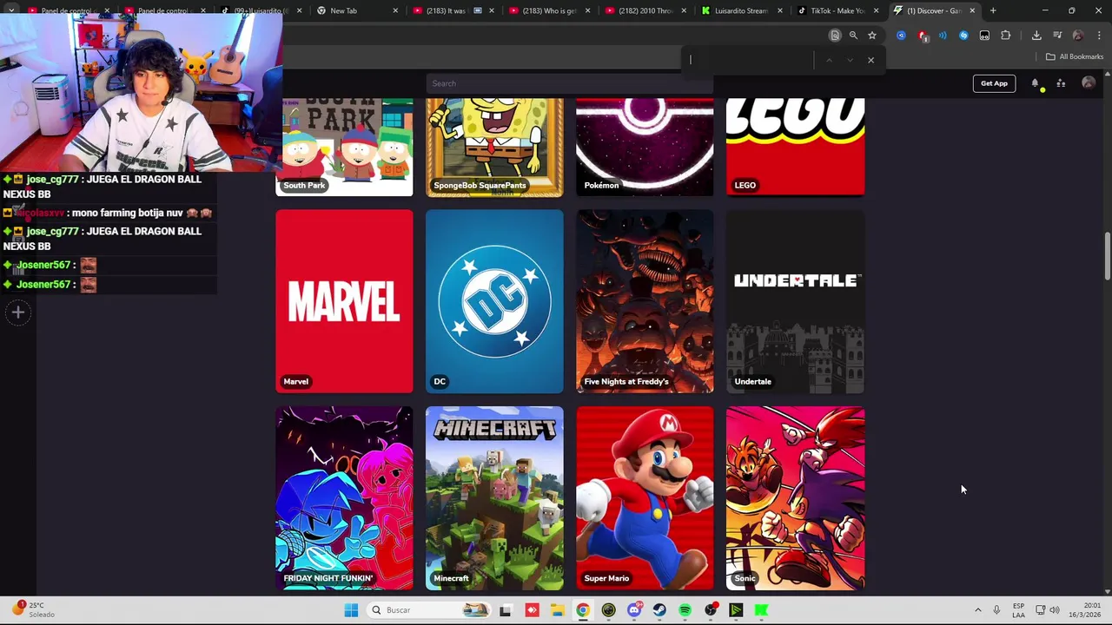Click the blue sound-wave extension icon
Screen dimensions: 1112x625
(x=943, y=36)
